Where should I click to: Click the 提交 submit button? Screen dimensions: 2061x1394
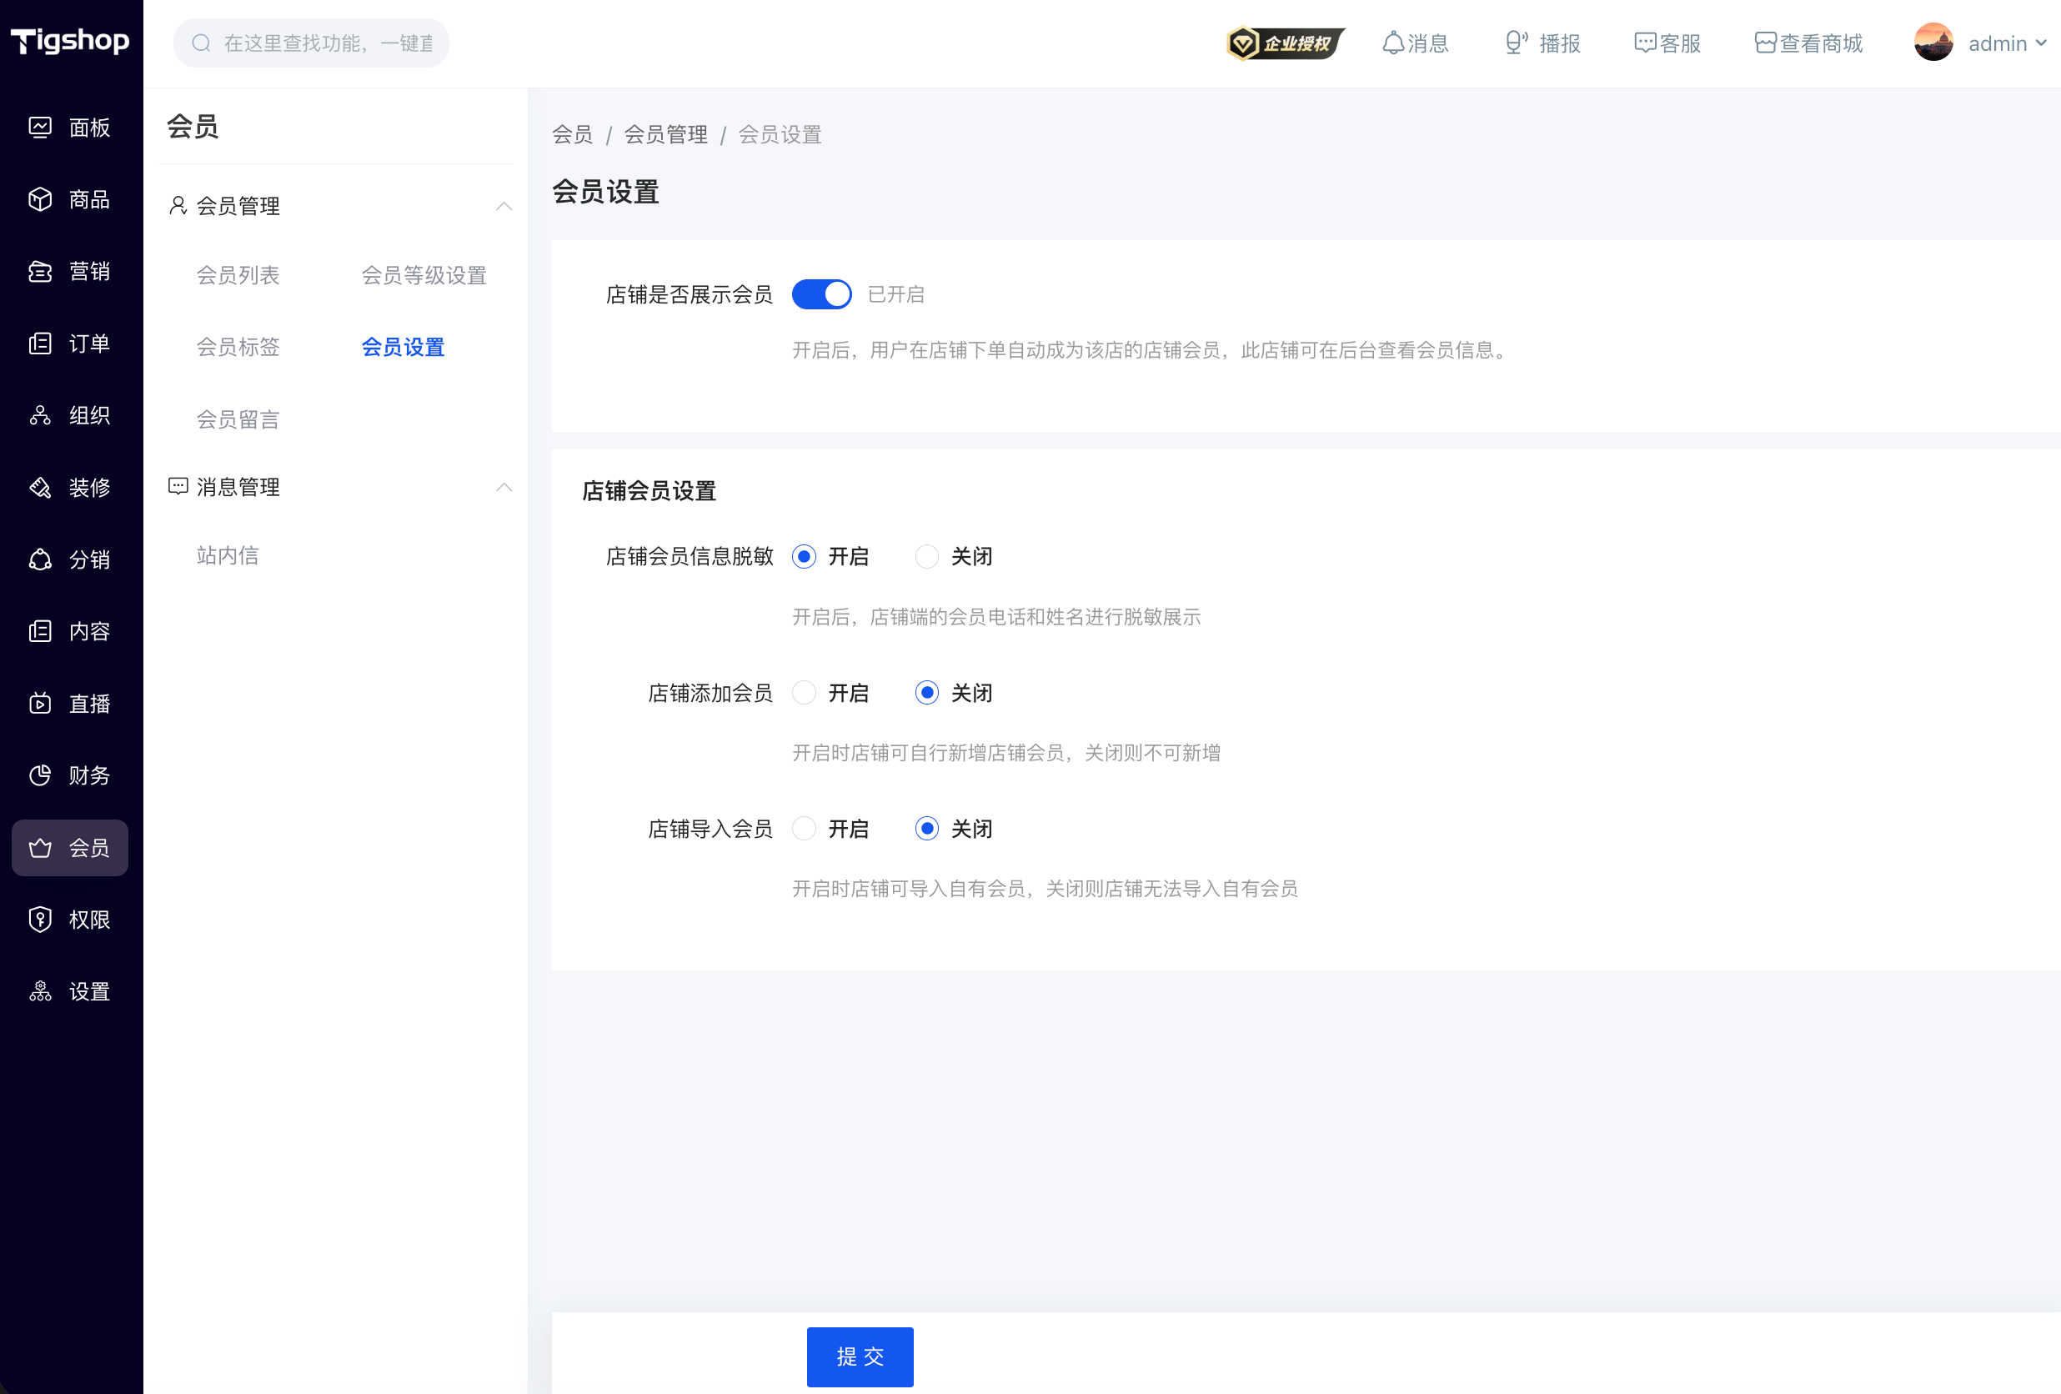tap(860, 1356)
